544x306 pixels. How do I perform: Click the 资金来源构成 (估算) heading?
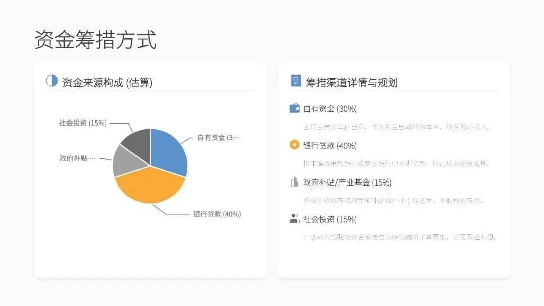point(107,83)
